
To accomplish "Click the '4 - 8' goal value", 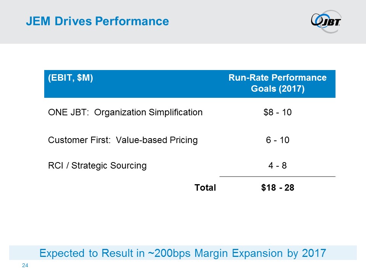I will pyautogui.click(x=278, y=166).
